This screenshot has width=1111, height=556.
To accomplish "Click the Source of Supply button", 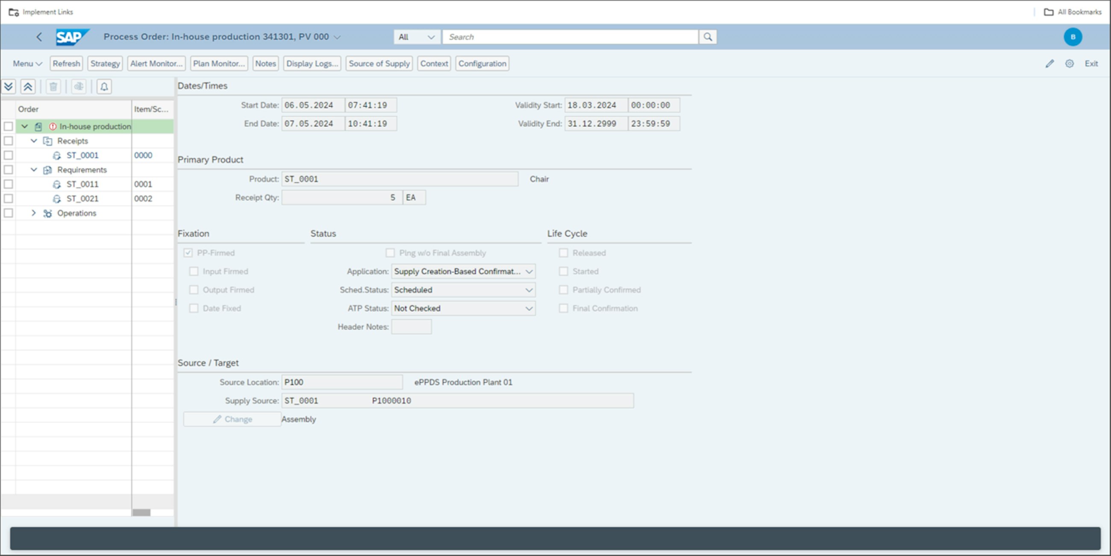I will 379,64.
